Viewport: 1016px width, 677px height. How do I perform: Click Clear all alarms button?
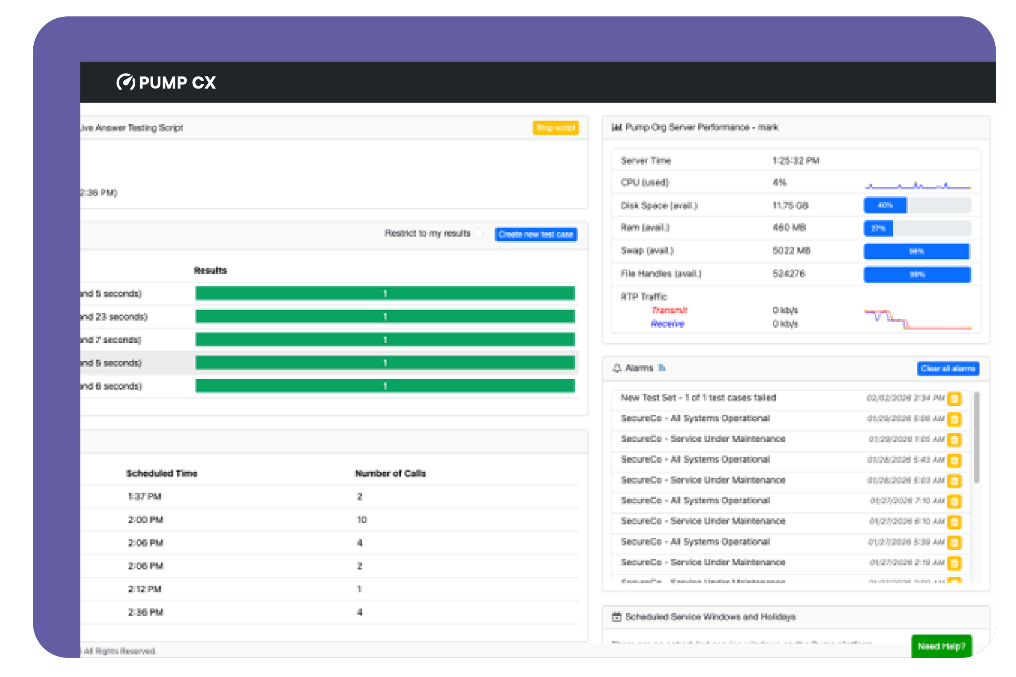[x=948, y=369]
